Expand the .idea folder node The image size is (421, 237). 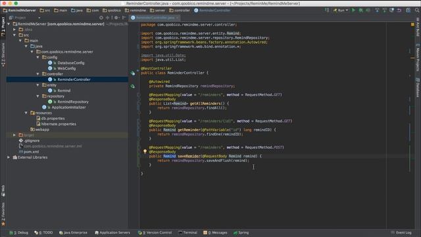(14, 30)
